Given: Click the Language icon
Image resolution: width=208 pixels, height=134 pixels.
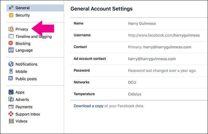Looking at the screenshot, I should [11, 50].
